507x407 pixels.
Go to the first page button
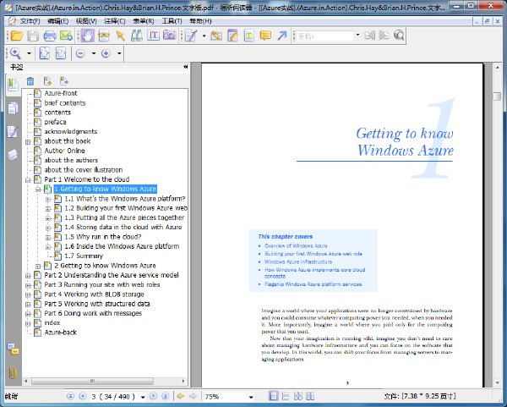[x=70, y=396]
